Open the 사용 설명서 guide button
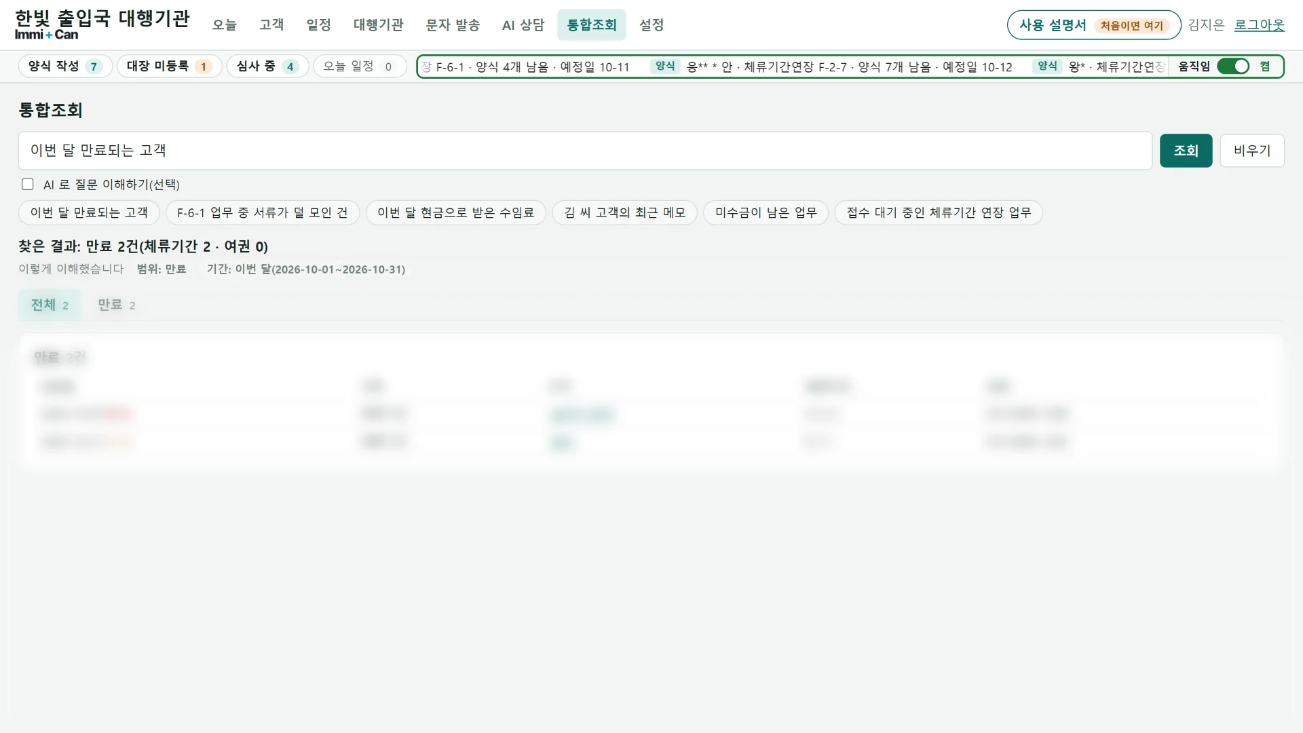This screenshot has height=733, width=1303. click(1094, 25)
